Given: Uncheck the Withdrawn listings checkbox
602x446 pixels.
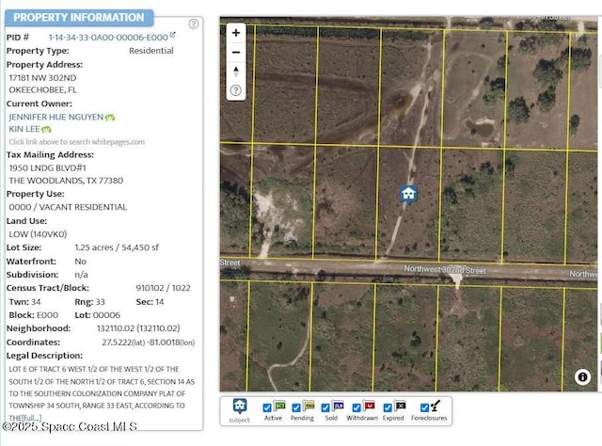Looking at the screenshot, I should [356, 407].
